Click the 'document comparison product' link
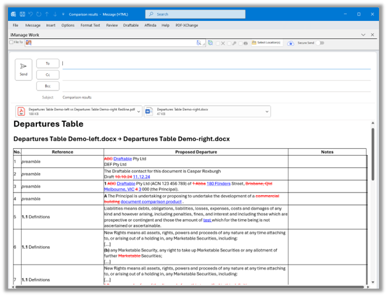 tap(151, 202)
